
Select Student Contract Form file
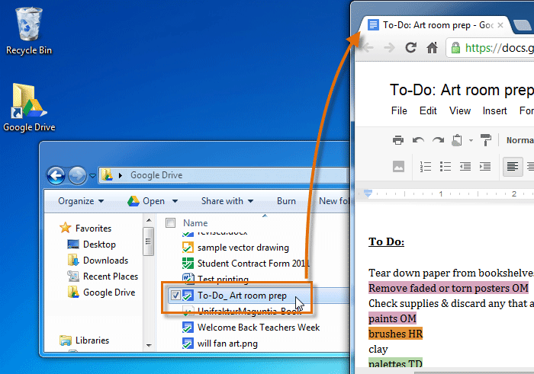pyautogui.click(x=246, y=263)
